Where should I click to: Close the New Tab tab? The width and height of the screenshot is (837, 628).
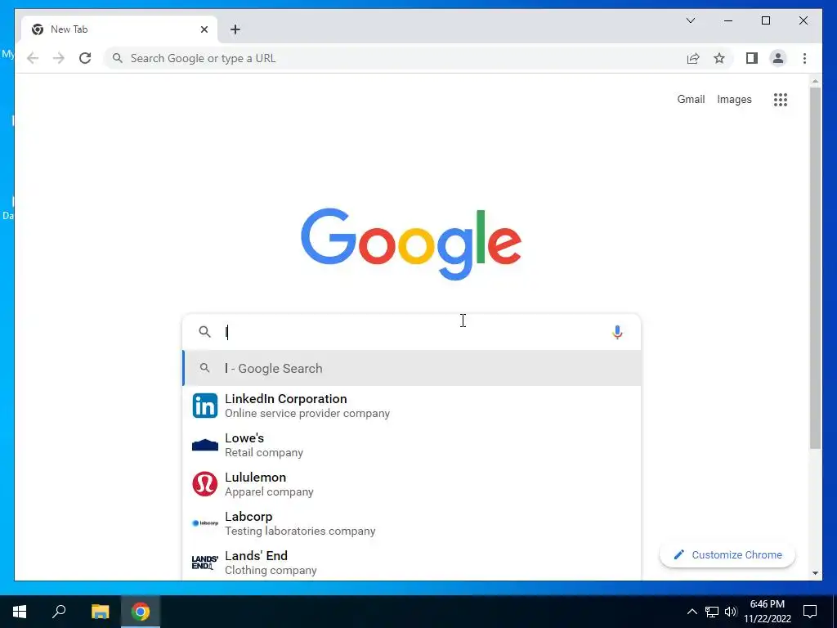coord(204,29)
